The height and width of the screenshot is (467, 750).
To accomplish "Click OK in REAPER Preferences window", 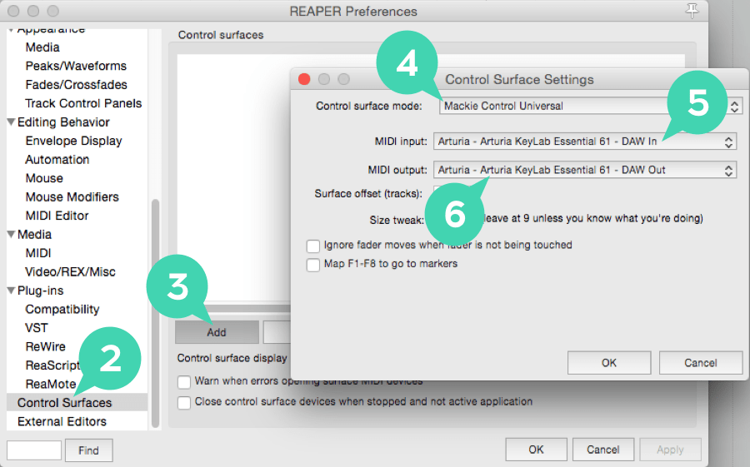I will point(536,450).
